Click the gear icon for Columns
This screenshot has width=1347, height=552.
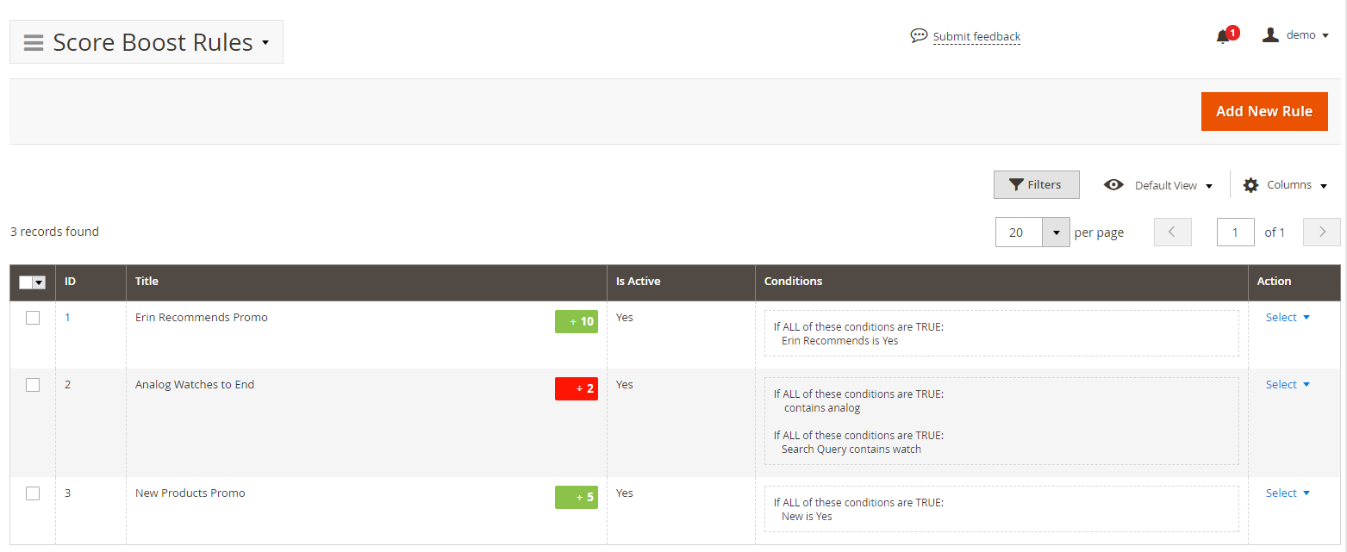1250,185
